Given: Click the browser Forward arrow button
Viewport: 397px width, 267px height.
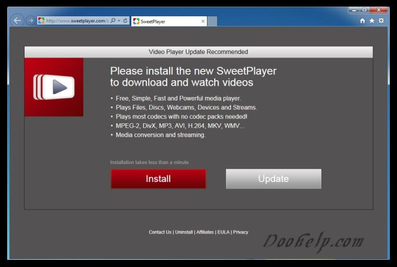Looking at the screenshot, I should (31, 20).
